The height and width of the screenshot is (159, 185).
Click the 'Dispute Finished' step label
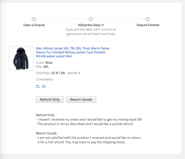[148, 25]
